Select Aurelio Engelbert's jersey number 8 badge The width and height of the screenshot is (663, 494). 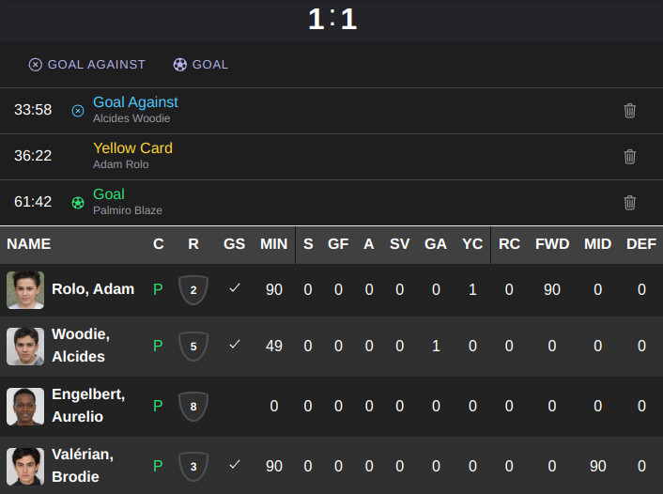[193, 406]
